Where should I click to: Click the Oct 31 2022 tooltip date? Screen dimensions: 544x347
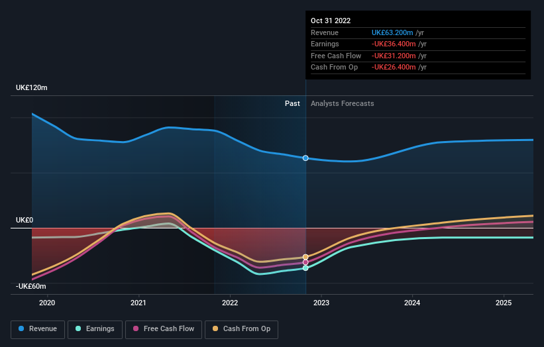point(331,21)
